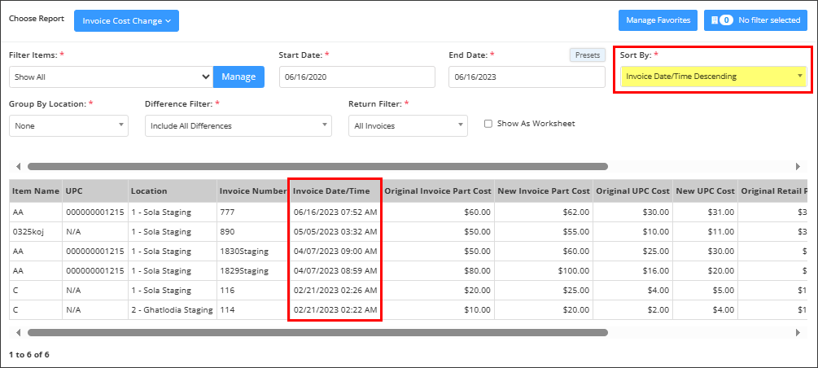Enable the Show As Worksheet checkbox
This screenshot has width=818, height=368.
[488, 125]
